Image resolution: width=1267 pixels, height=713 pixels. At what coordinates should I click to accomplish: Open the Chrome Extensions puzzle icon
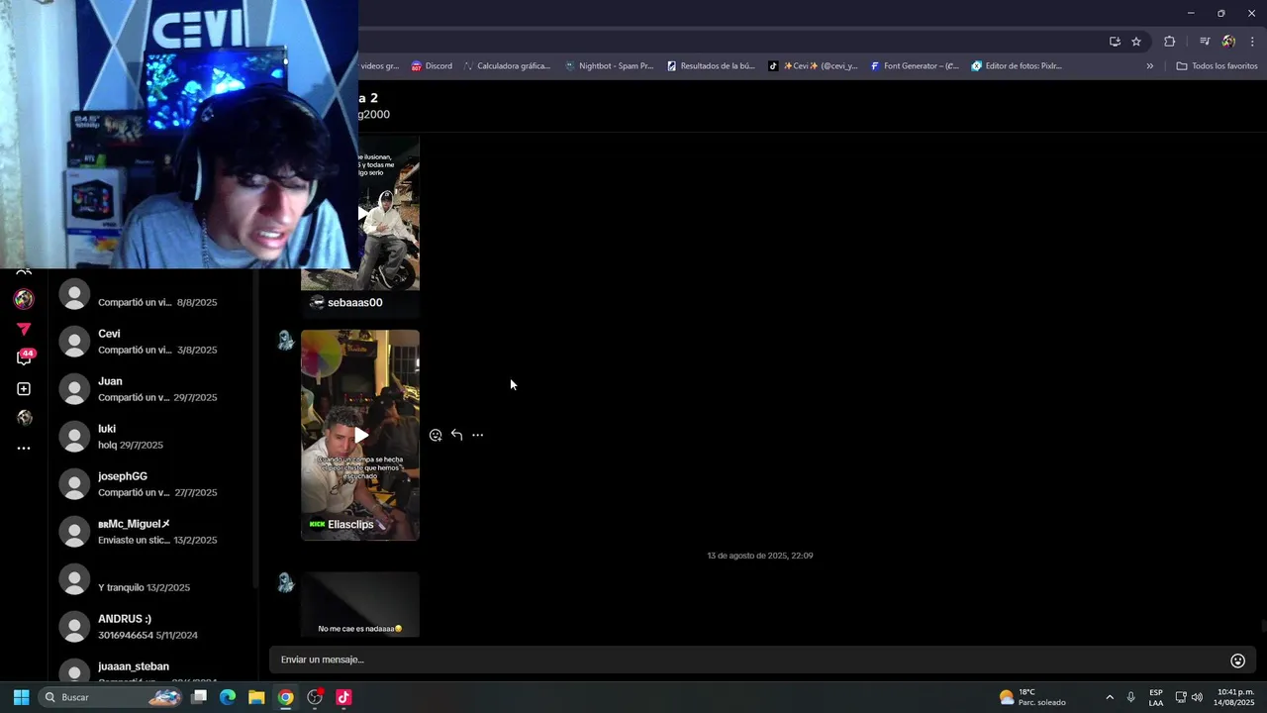point(1170,42)
